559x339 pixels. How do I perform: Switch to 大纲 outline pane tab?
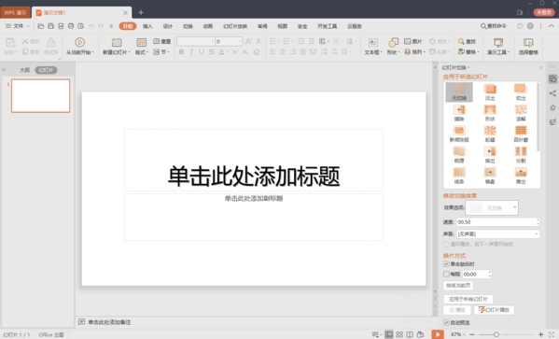[24, 70]
